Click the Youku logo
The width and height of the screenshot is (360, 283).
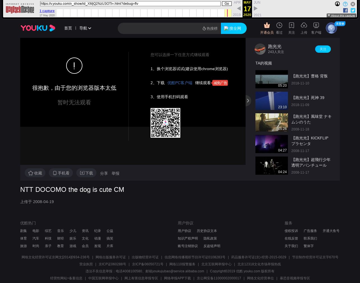point(38,28)
